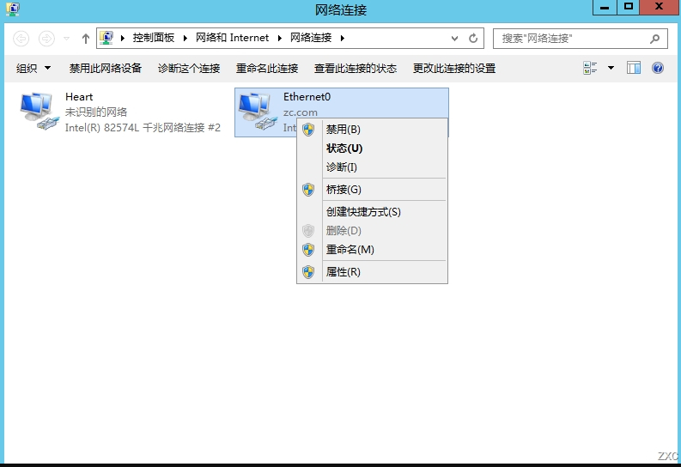Viewport: 681px width, 467px height.
Task: Click 控制面板 in the breadcrumb path
Action: pyautogui.click(x=154, y=38)
